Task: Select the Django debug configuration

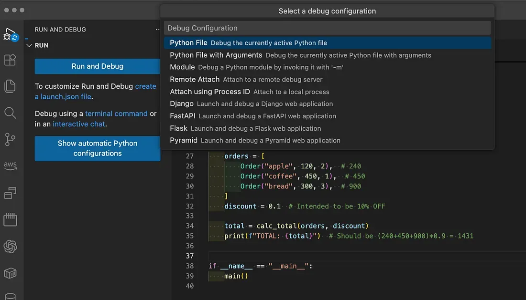Action: click(x=327, y=103)
